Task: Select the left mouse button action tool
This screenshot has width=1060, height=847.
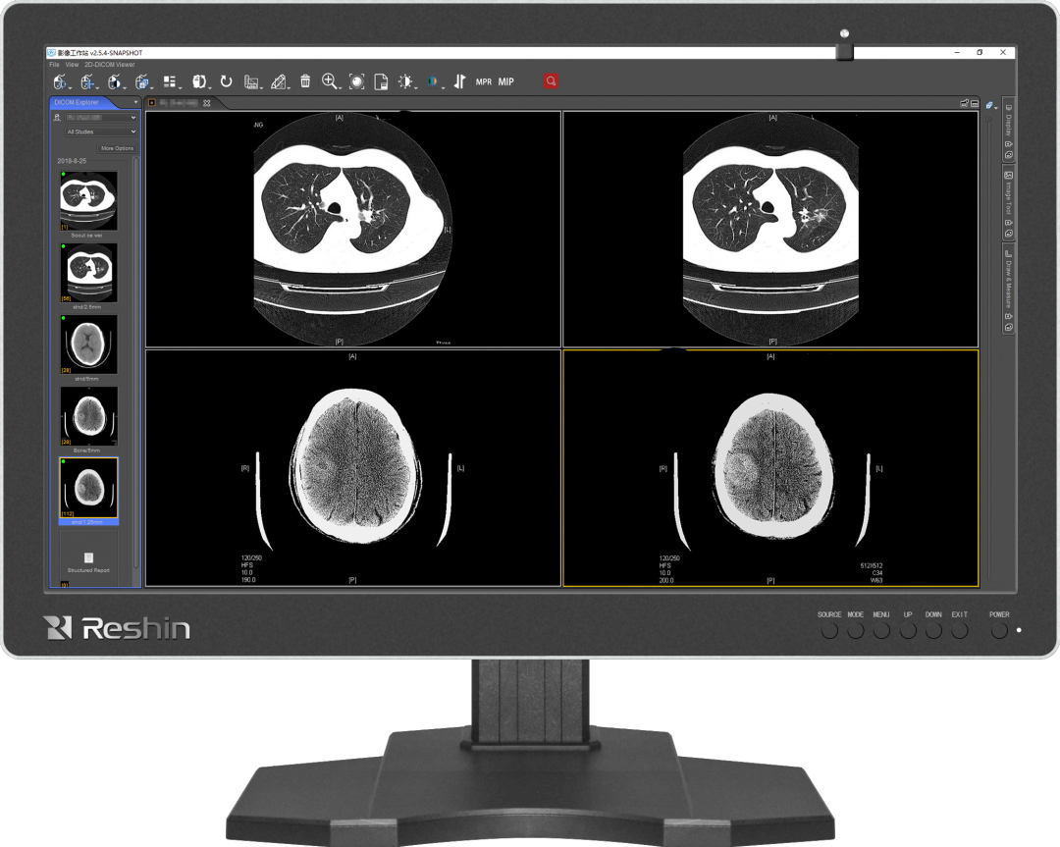Action: pyautogui.click(x=60, y=81)
